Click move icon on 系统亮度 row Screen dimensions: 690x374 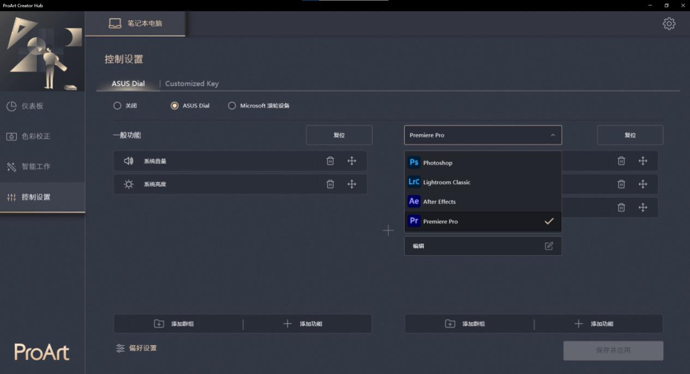pyautogui.click(x=352, y=184)
